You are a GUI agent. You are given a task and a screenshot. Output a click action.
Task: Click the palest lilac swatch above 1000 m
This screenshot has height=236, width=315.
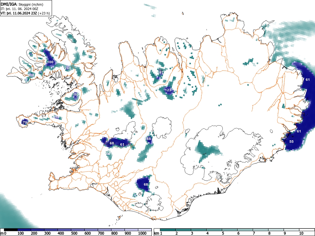(145, 230)
